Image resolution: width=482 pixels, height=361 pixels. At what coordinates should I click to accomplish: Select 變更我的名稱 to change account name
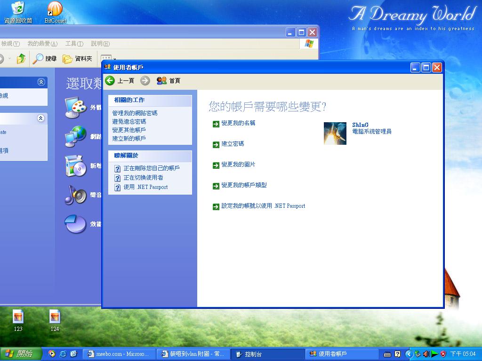238,123
